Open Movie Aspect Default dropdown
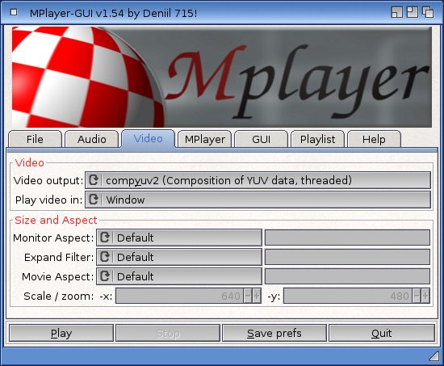The height and width of the screenshot is (366, 444). 179,276
